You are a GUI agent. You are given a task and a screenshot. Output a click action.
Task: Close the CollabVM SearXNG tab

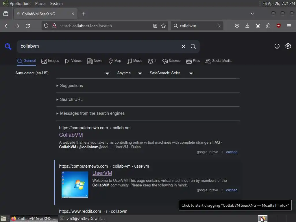coord(73,14)
